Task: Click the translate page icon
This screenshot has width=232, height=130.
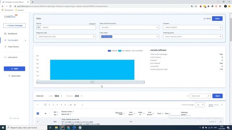Action: pyautogui.click(x=192, y=6)
